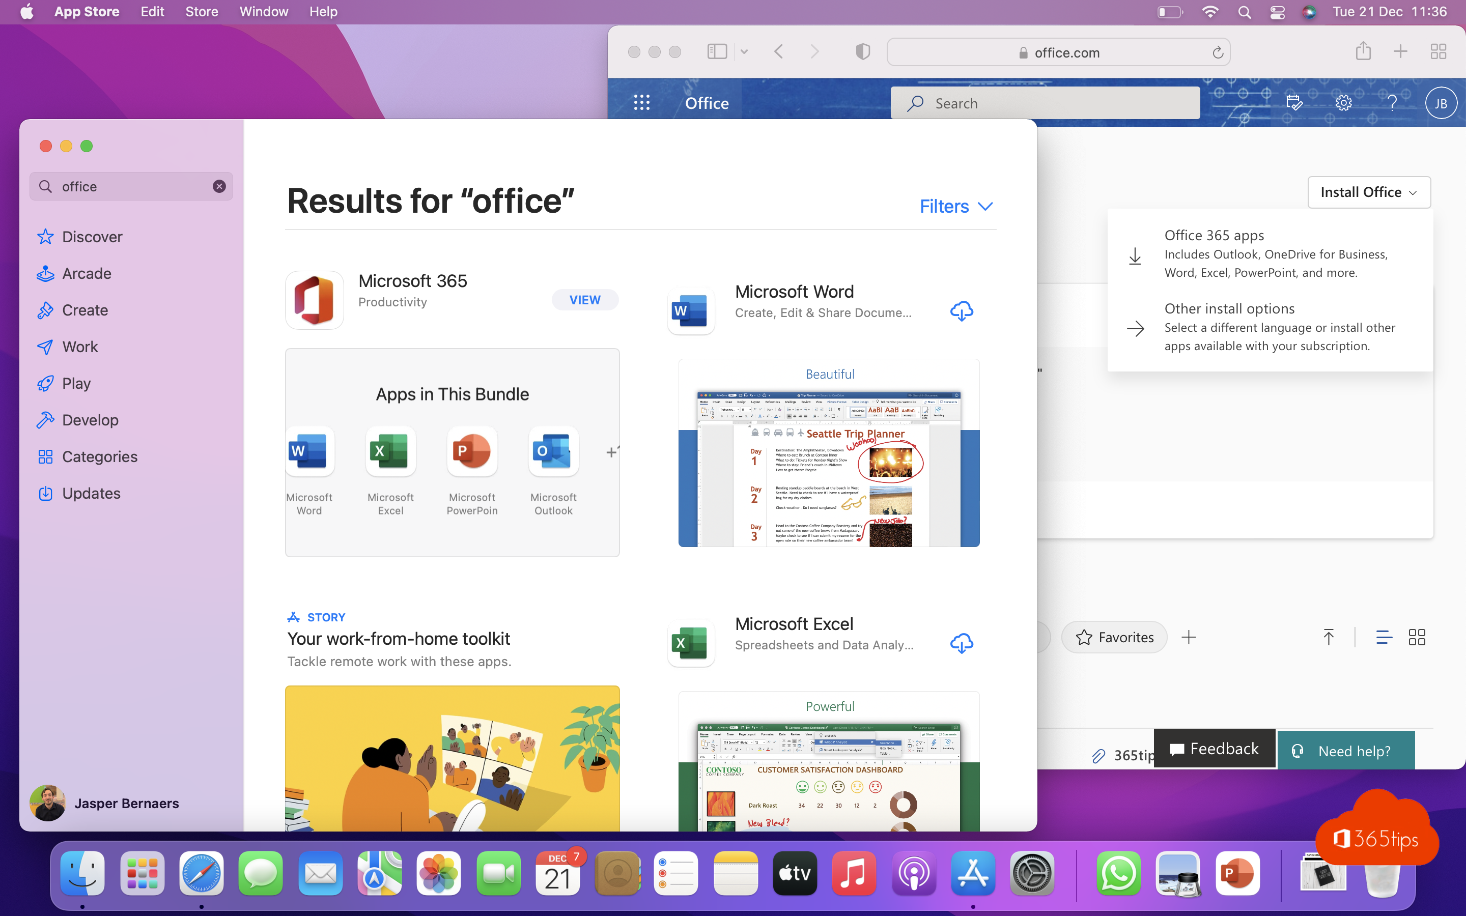Click the Updates tab in sidebar
The width and height of the screenshot is (1466, 916).
(92, 492)
